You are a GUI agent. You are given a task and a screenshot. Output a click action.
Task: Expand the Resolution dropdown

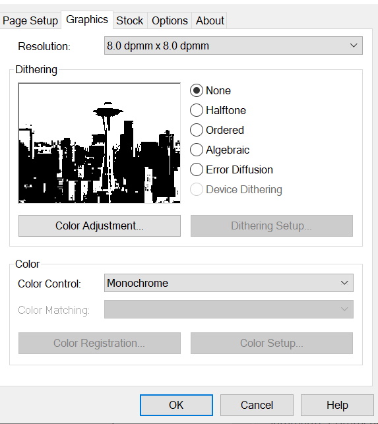point(234,45)
